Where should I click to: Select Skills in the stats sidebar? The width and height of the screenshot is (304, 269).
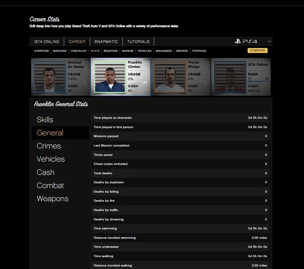(45, 120)
